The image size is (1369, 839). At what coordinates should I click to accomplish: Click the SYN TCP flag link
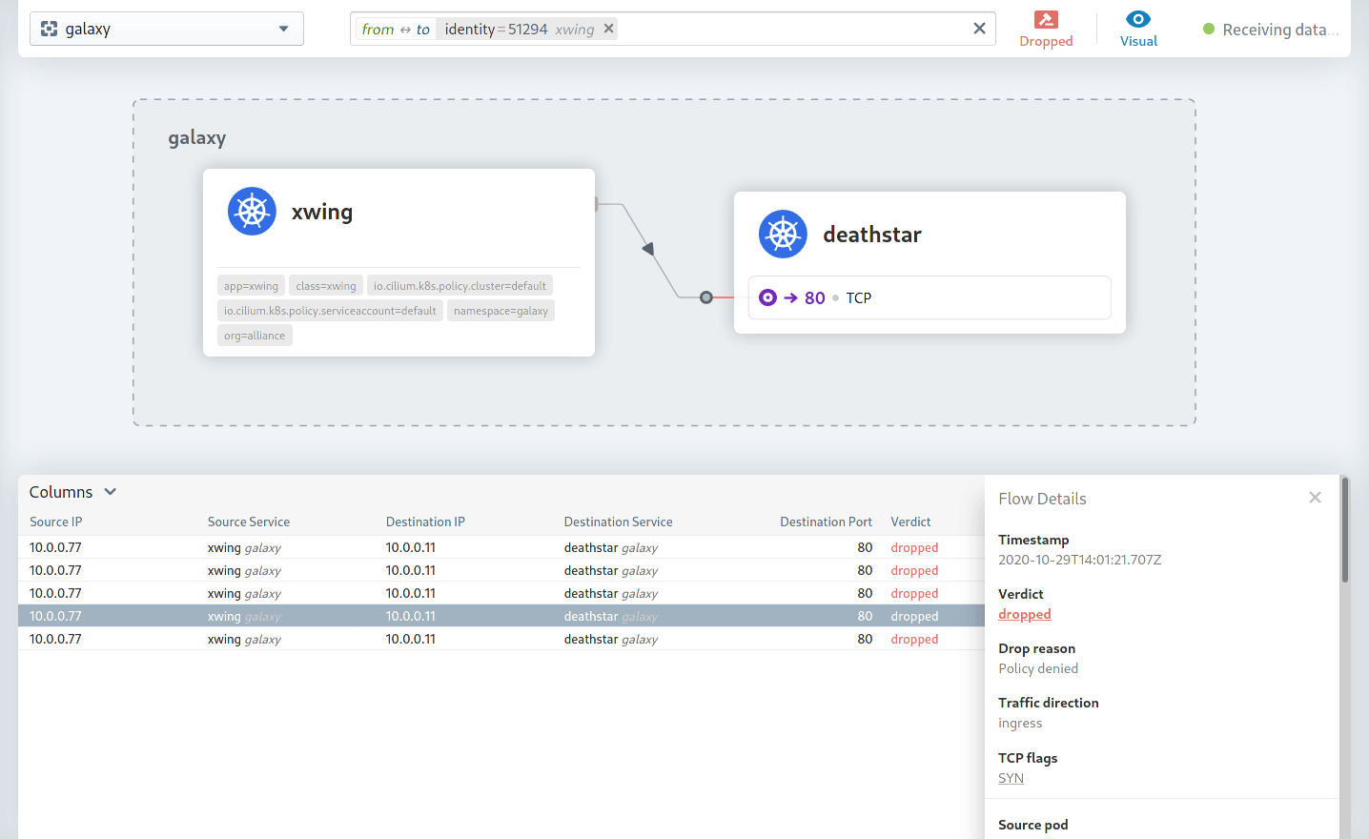point(1011,778)
